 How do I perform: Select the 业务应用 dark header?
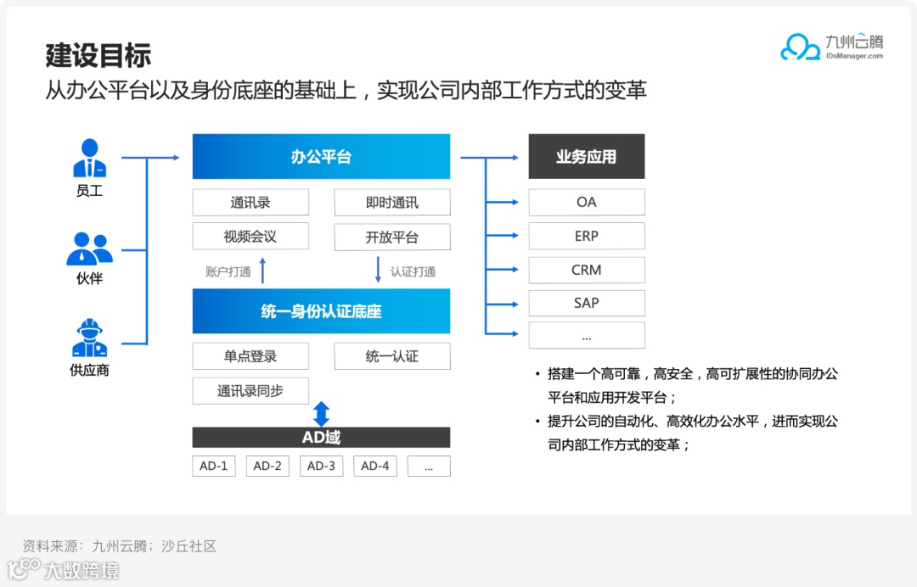587,157
